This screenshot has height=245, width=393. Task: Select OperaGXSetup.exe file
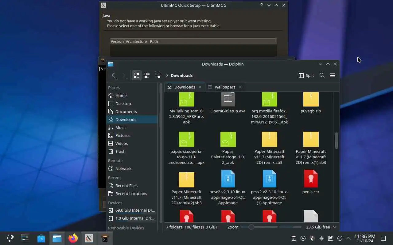click(x=228, y=103)
